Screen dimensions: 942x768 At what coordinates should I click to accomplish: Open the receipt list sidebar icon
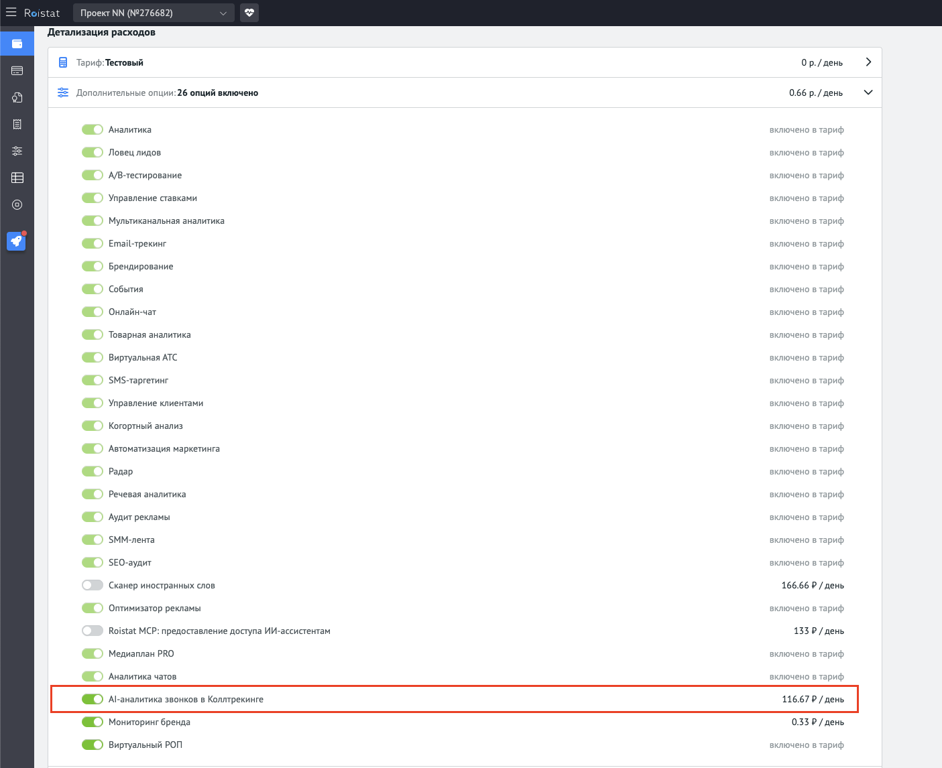pyautogui.click(x=17, y=124)
